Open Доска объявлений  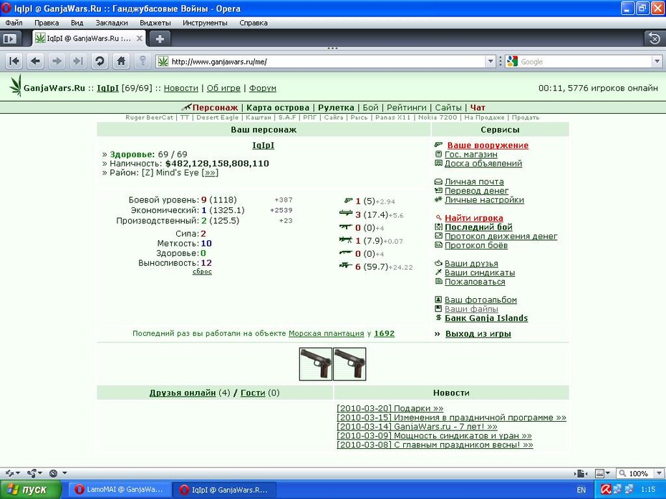click(x=483, y=163)
